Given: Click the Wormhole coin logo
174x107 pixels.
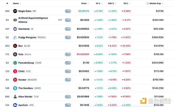Looking at the screenshot, I should coord(15,29).
